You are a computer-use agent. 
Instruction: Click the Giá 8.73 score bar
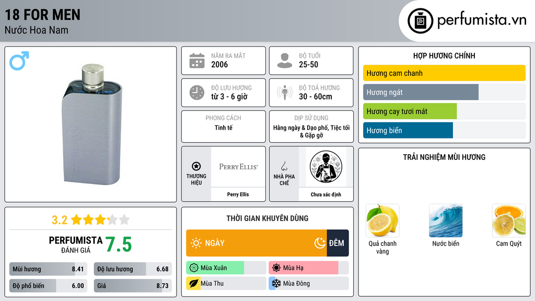(133, 286)
